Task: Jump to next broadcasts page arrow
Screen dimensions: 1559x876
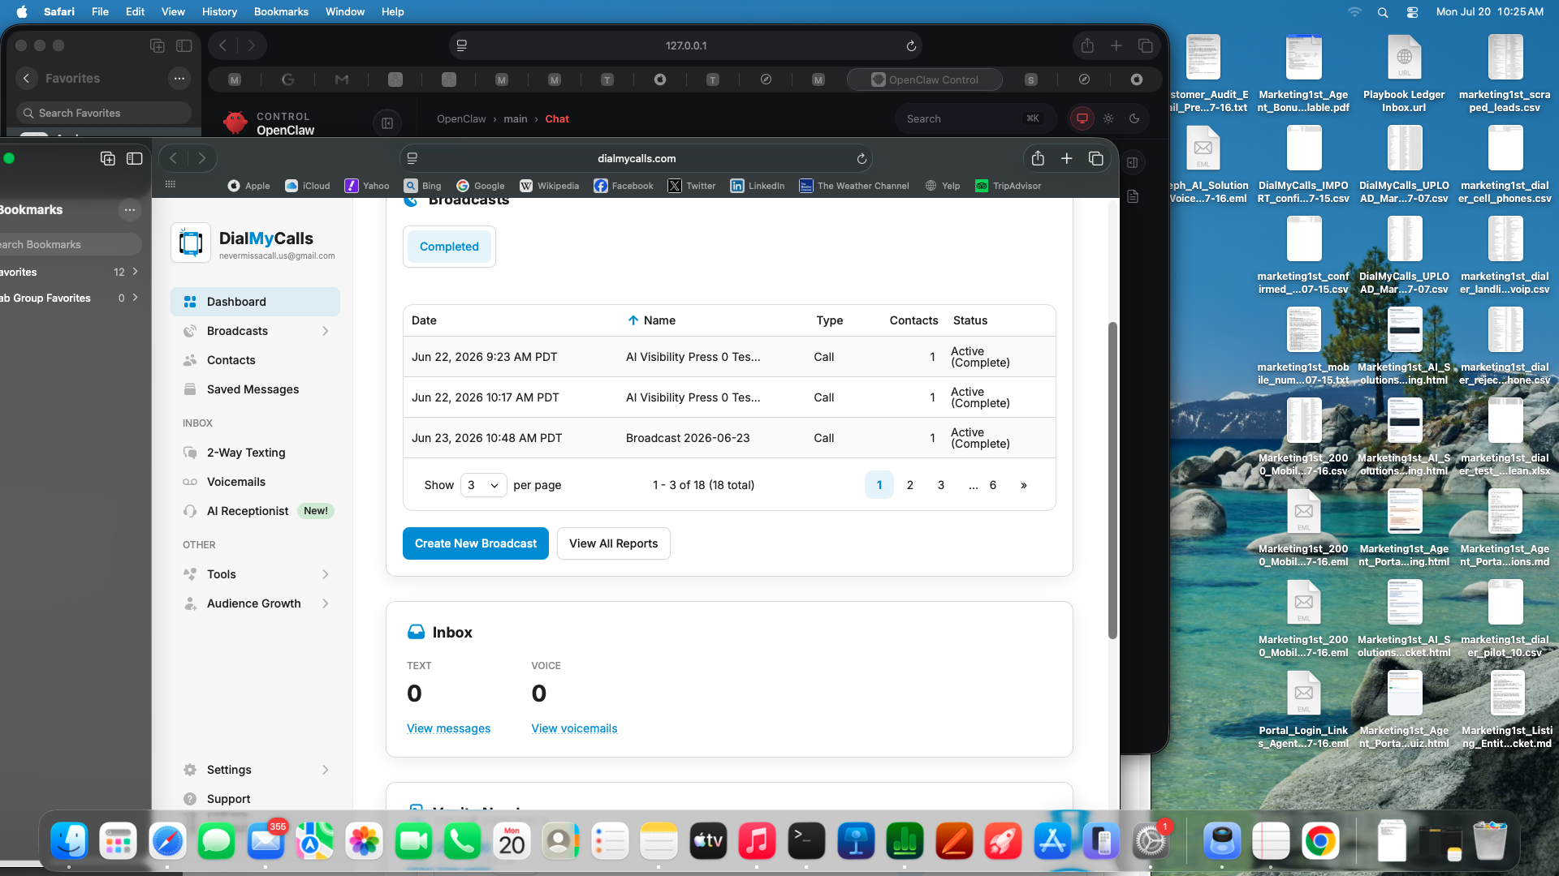Action: click(x=1024, y=485)
